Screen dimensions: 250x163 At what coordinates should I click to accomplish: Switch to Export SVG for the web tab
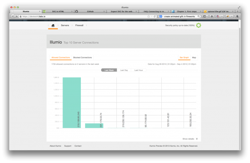pyautogui.click(x=122, y=11)
